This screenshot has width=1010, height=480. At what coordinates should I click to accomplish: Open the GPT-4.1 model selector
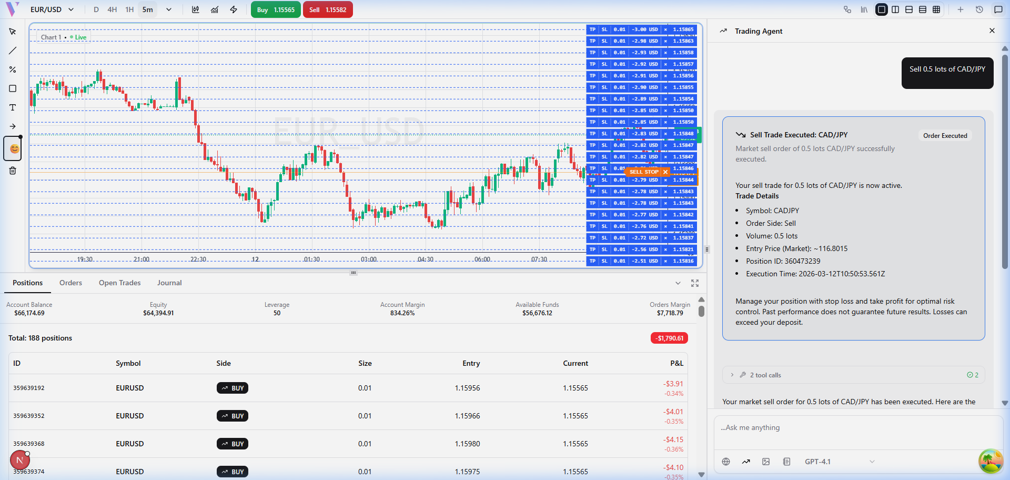tap(839, 462)
